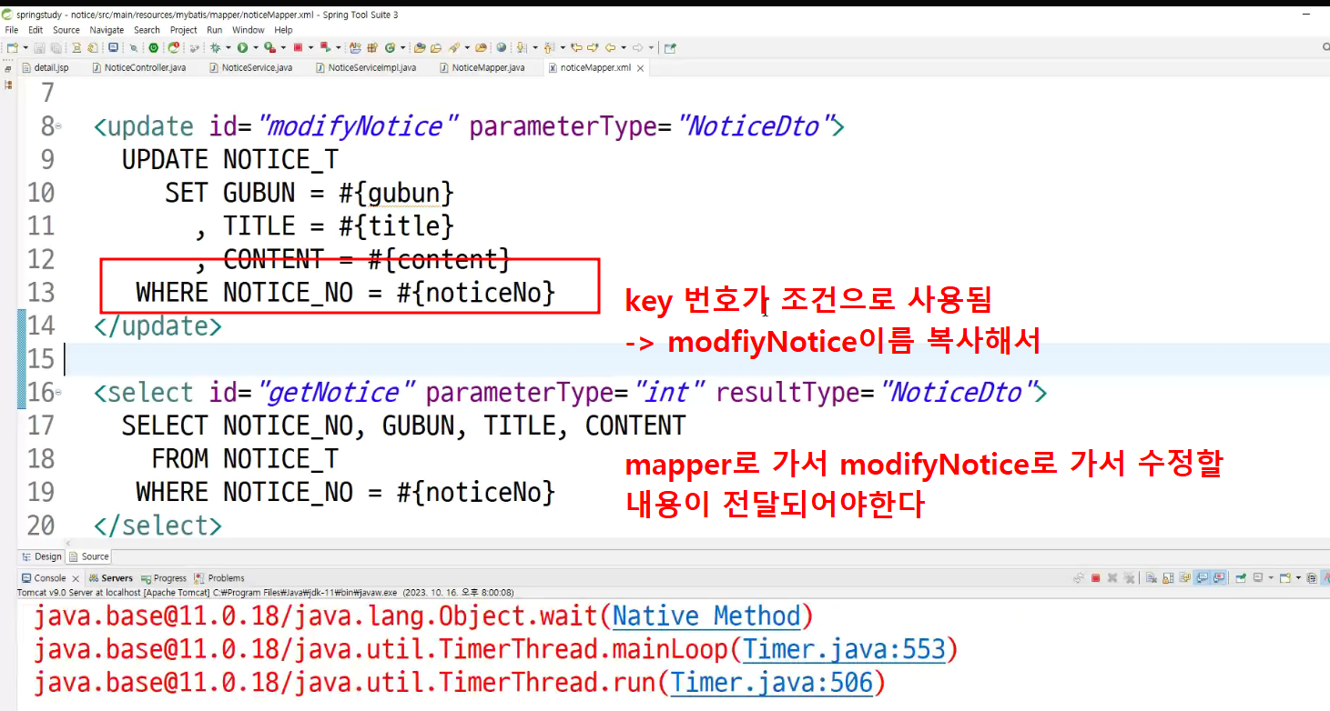Screen dimensions: 1330x711
Task: Toggle Show Console on Standard Error change
Action: [1218, 578]
